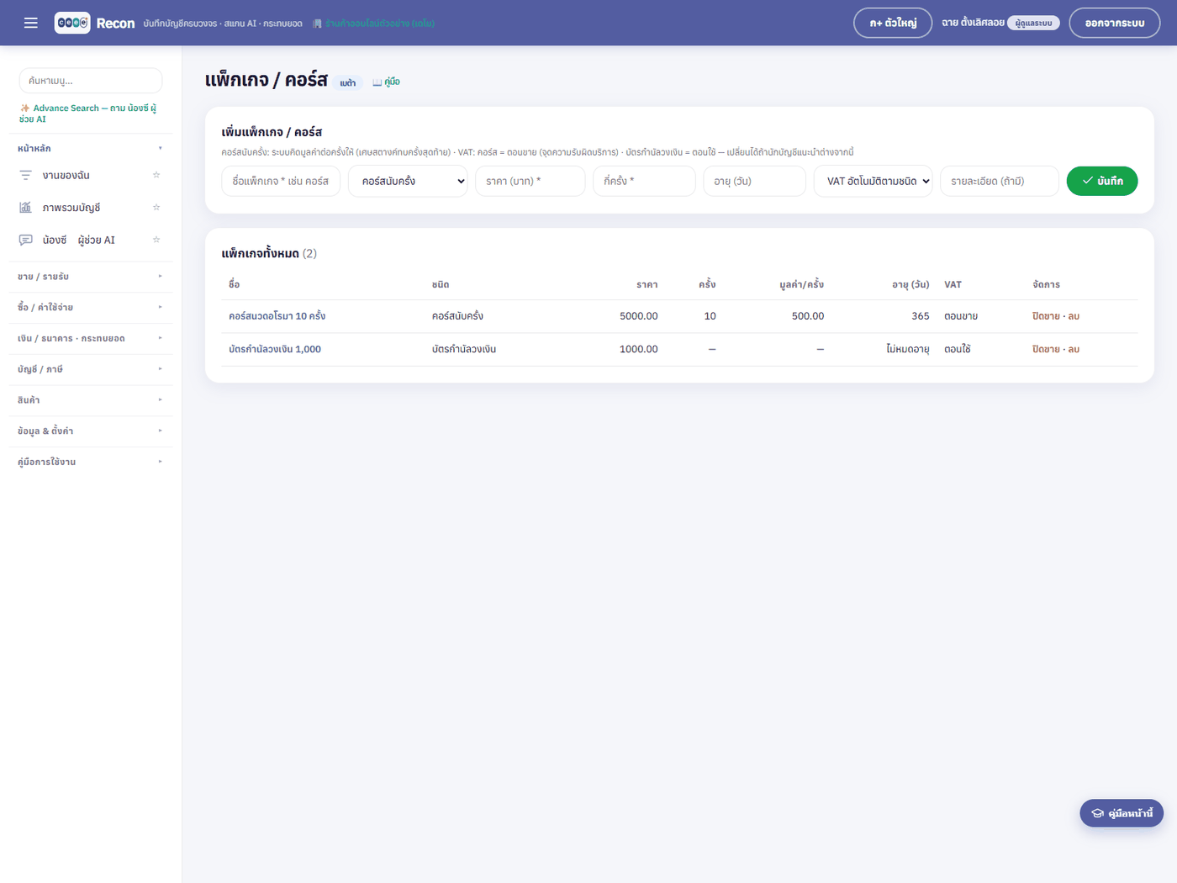This screenshot has height=883, width=1177.
Task: Click ลบ for บัตรกำนัลวงเงิน 1,000
Action: point(1074,349)
